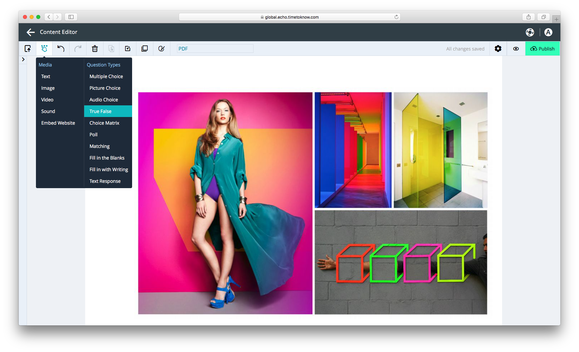Open the settings gear
Image resolution: width=579 pixels, height=352 pixels.
pyautogui.click(x=498, y=49)
